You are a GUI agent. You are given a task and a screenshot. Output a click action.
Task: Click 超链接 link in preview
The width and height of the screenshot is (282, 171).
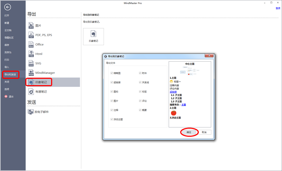tap(173, 92)
